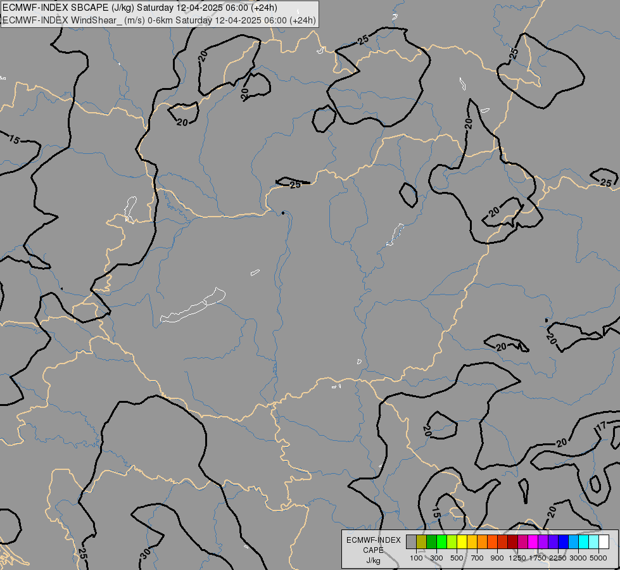
Task: Choose the pale cyan swatch beside white
Action: [x=594, y=541]
